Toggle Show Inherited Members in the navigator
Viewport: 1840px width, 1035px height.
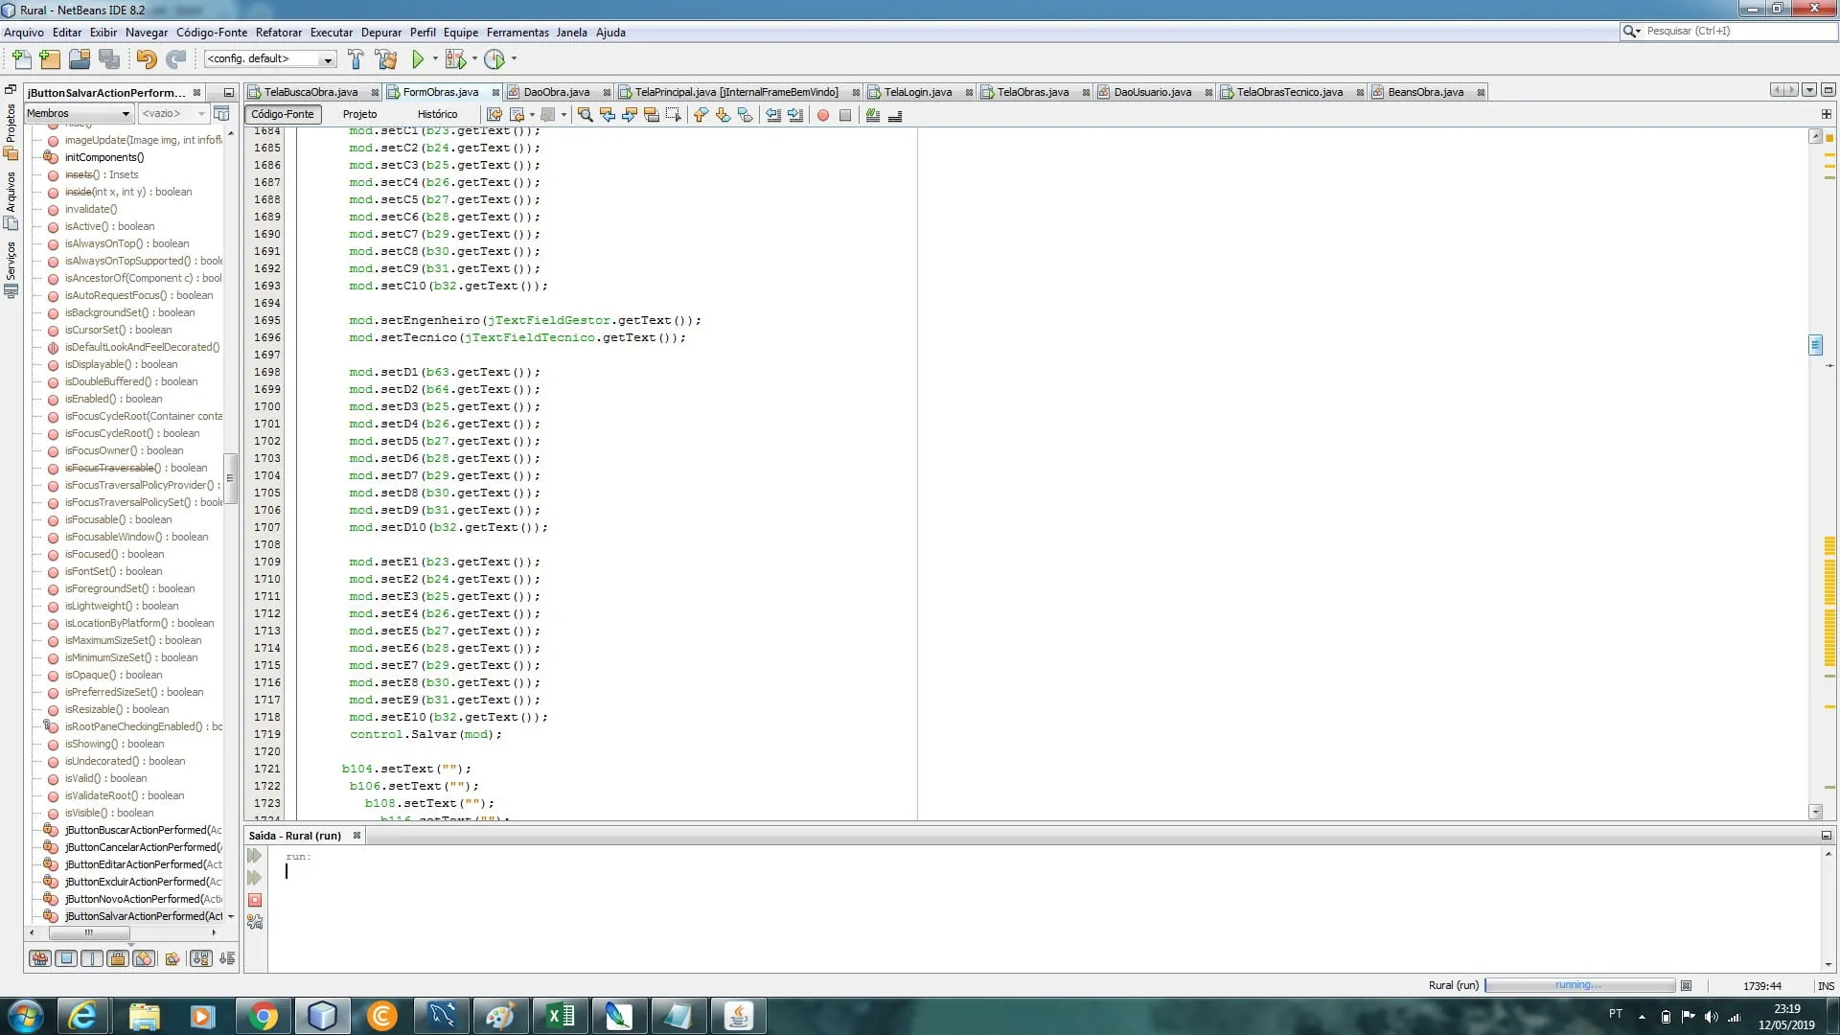40,958
